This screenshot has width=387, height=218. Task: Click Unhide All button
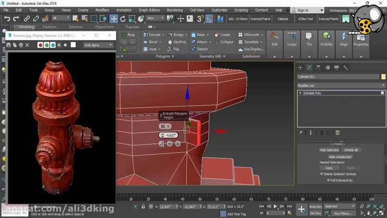coord(351,150)
